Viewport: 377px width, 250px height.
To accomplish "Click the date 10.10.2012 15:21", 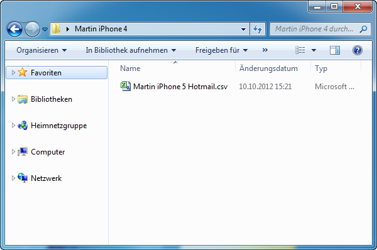I will (x=265, y=87).
